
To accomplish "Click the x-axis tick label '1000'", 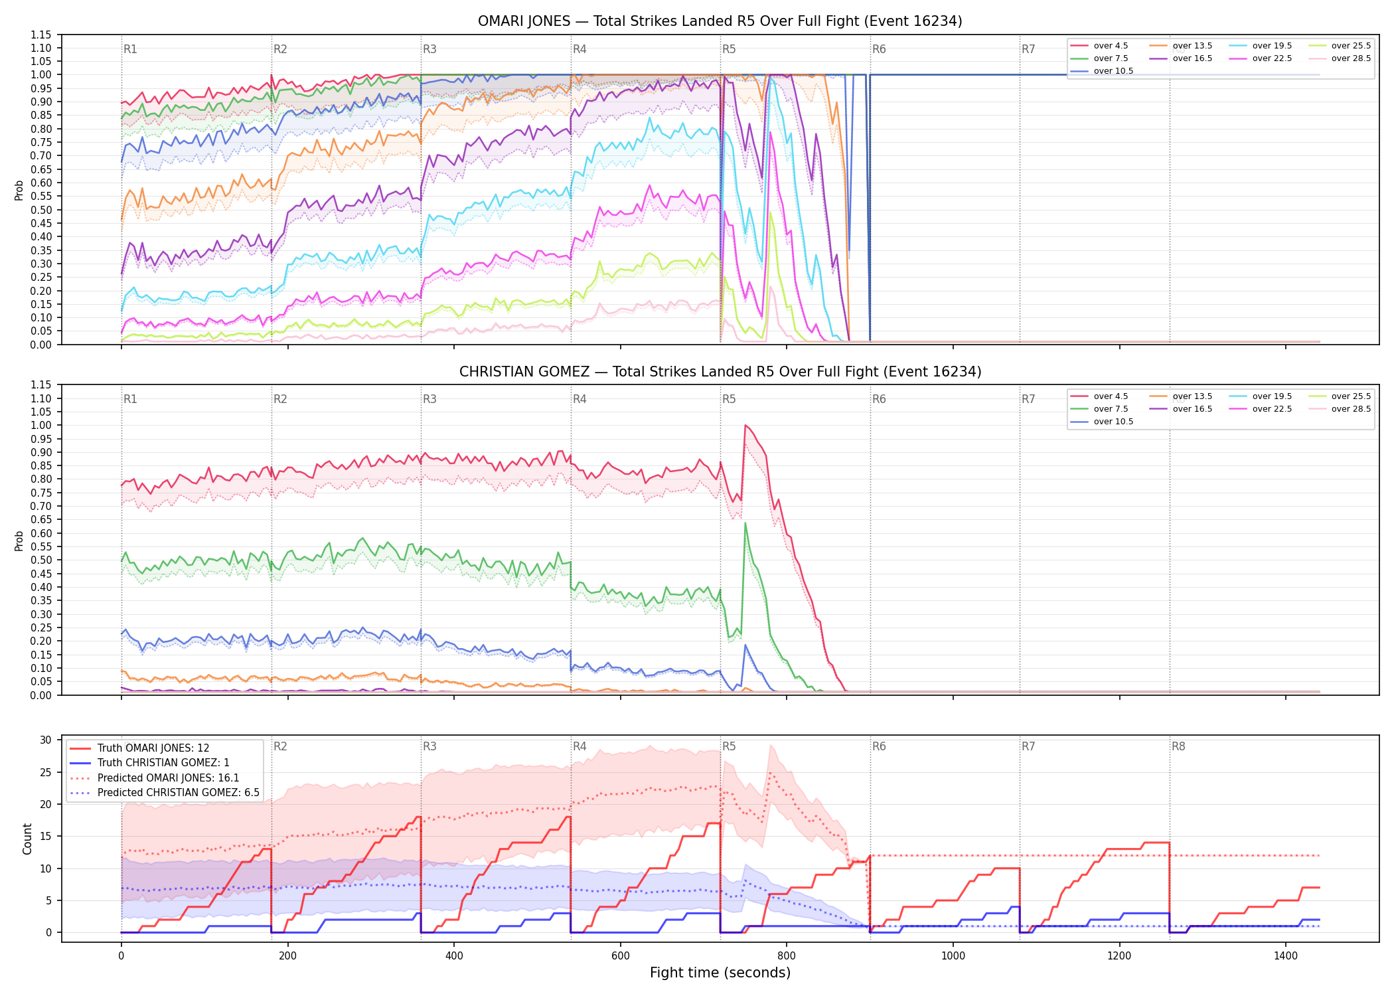I will 953,956.
